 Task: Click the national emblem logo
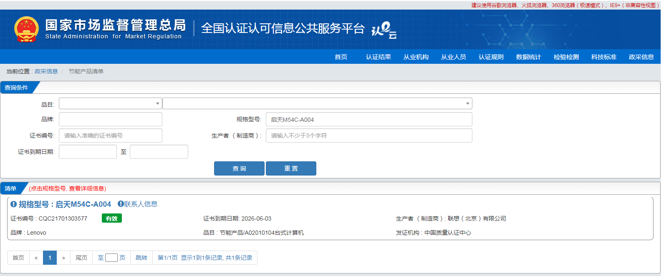pos(26,29)
